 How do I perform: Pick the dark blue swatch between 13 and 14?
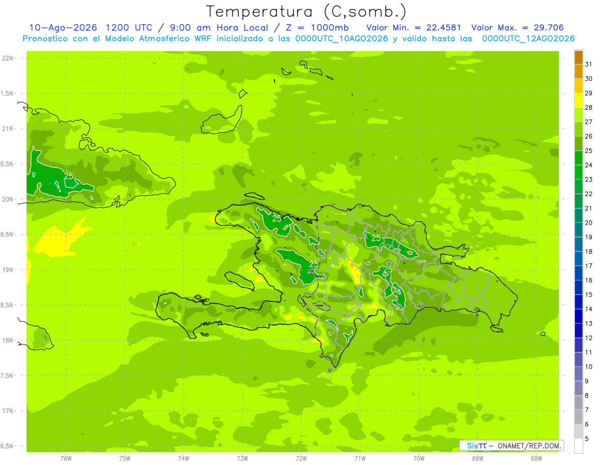click(578, 316)
